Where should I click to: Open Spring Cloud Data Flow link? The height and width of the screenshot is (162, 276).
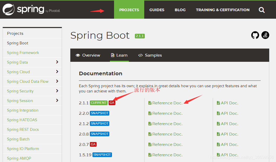click(x=28, y=82)
